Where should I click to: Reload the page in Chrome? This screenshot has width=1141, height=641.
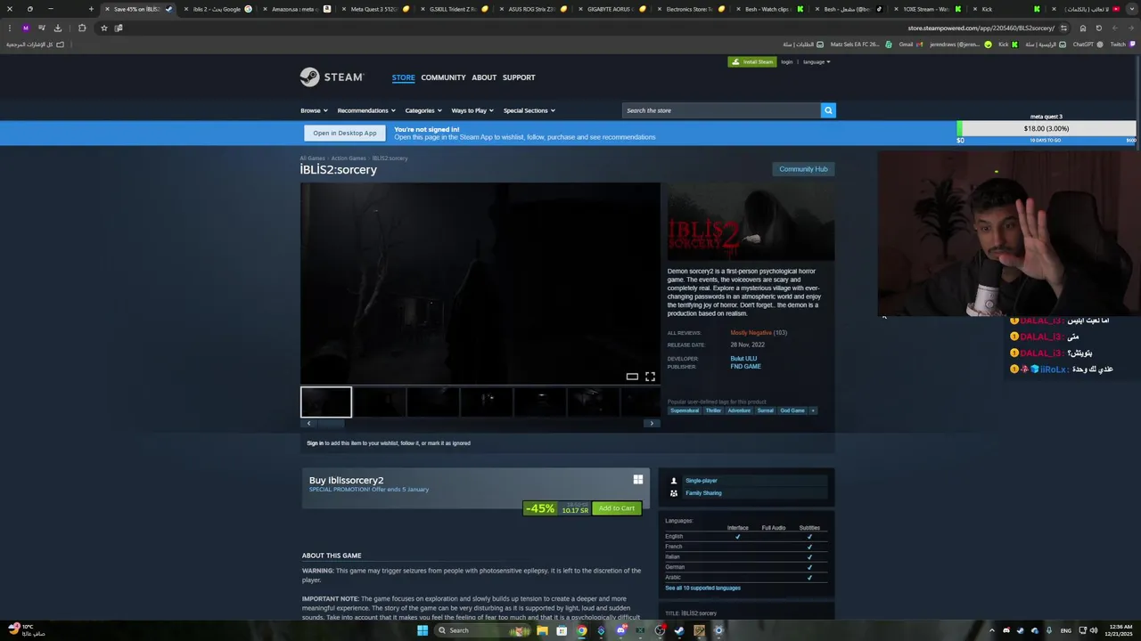click(1098, 28)
